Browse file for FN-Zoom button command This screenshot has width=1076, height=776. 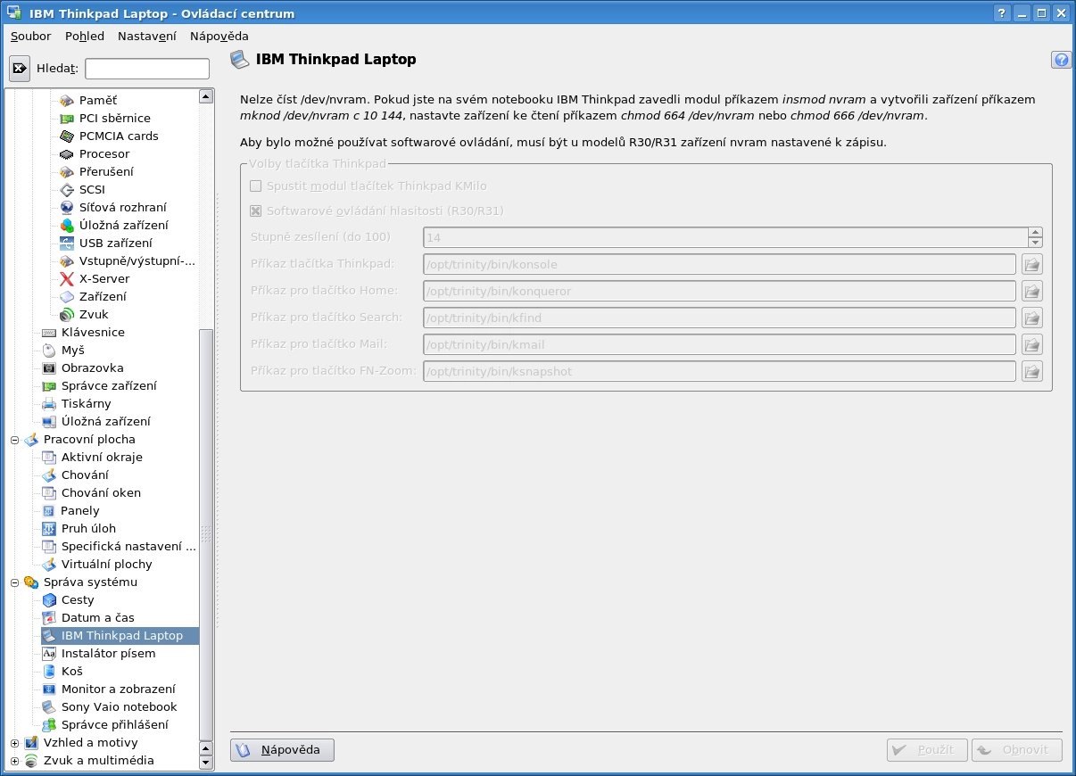[1032, 372]
